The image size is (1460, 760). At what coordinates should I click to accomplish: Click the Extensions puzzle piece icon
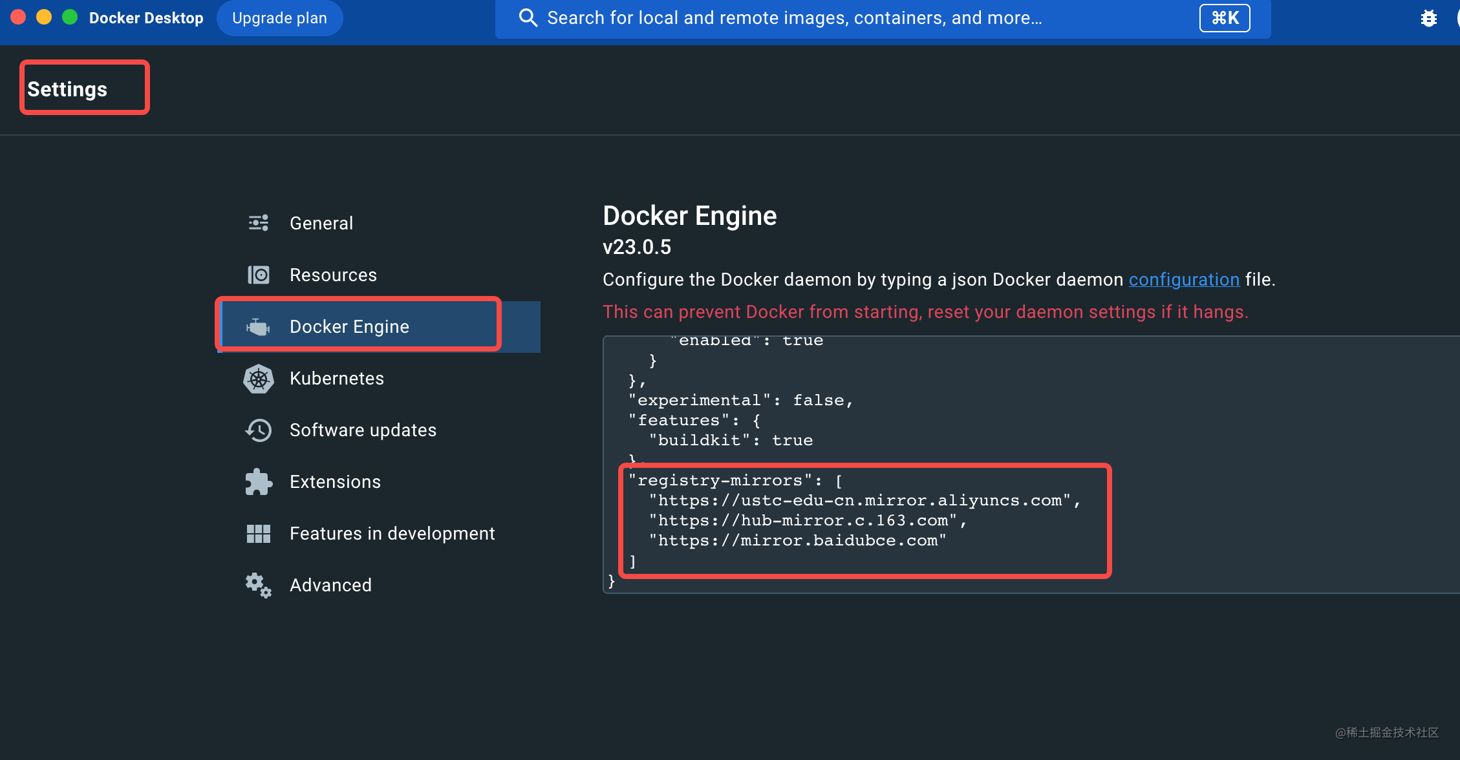pyautogui.click(x=259, y=482)
